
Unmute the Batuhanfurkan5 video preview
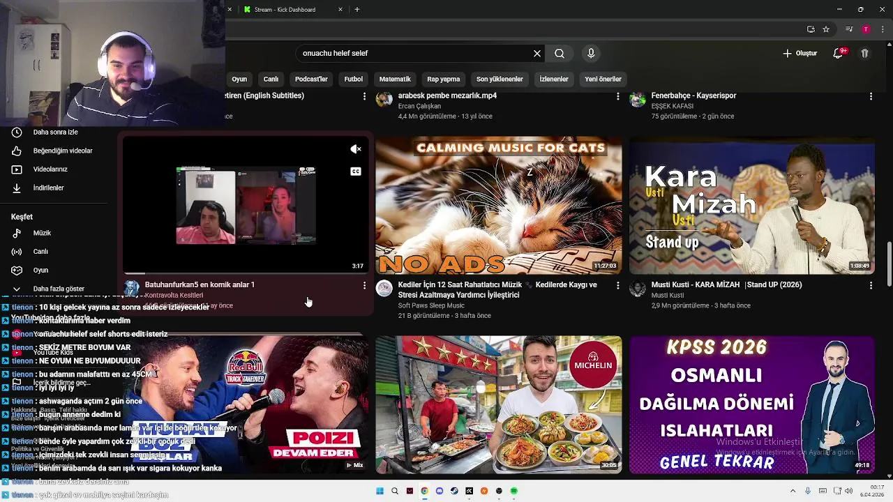[356, 149]
